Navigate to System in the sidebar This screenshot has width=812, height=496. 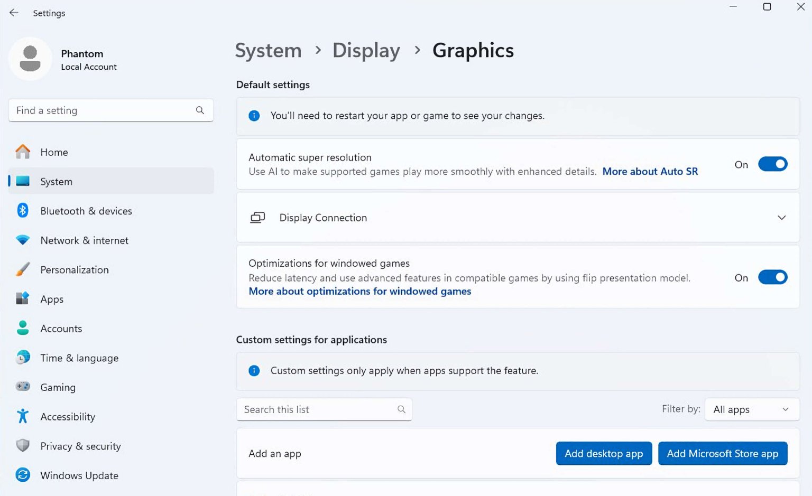56,181
